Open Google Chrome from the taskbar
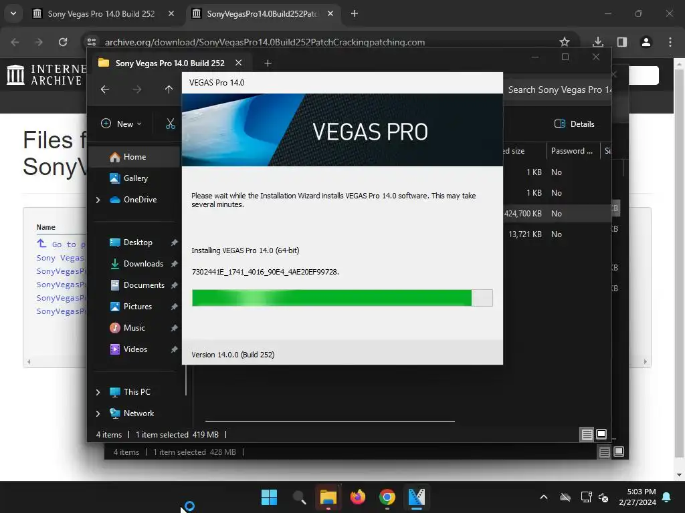Screen dimensions: 685x513 click(387, 497)
